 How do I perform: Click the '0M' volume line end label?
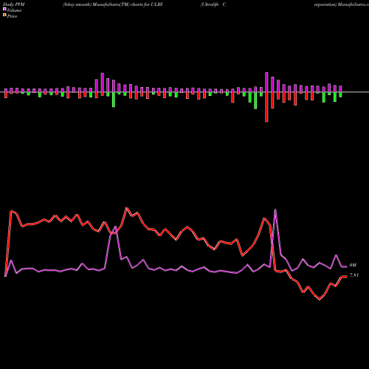353,265
